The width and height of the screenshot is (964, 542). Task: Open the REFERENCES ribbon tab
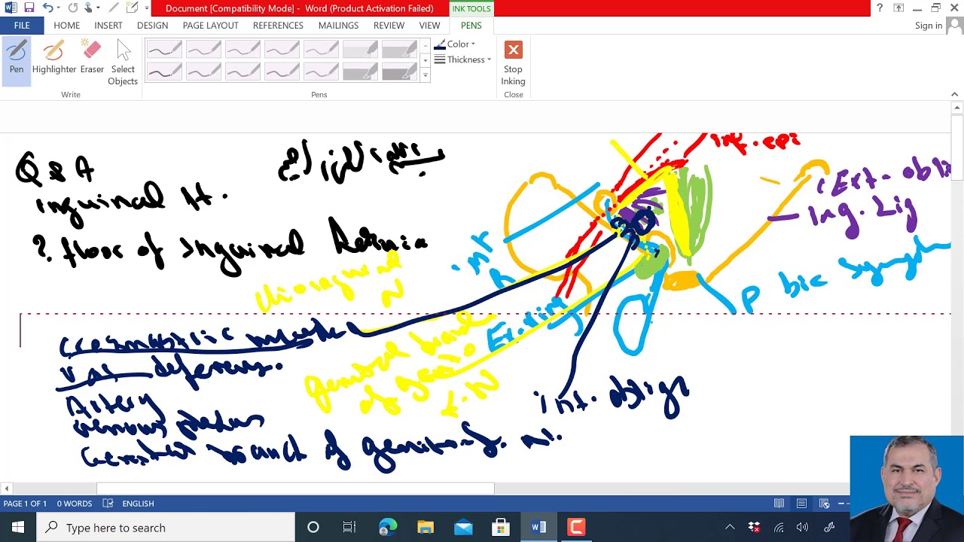point(278,26)
